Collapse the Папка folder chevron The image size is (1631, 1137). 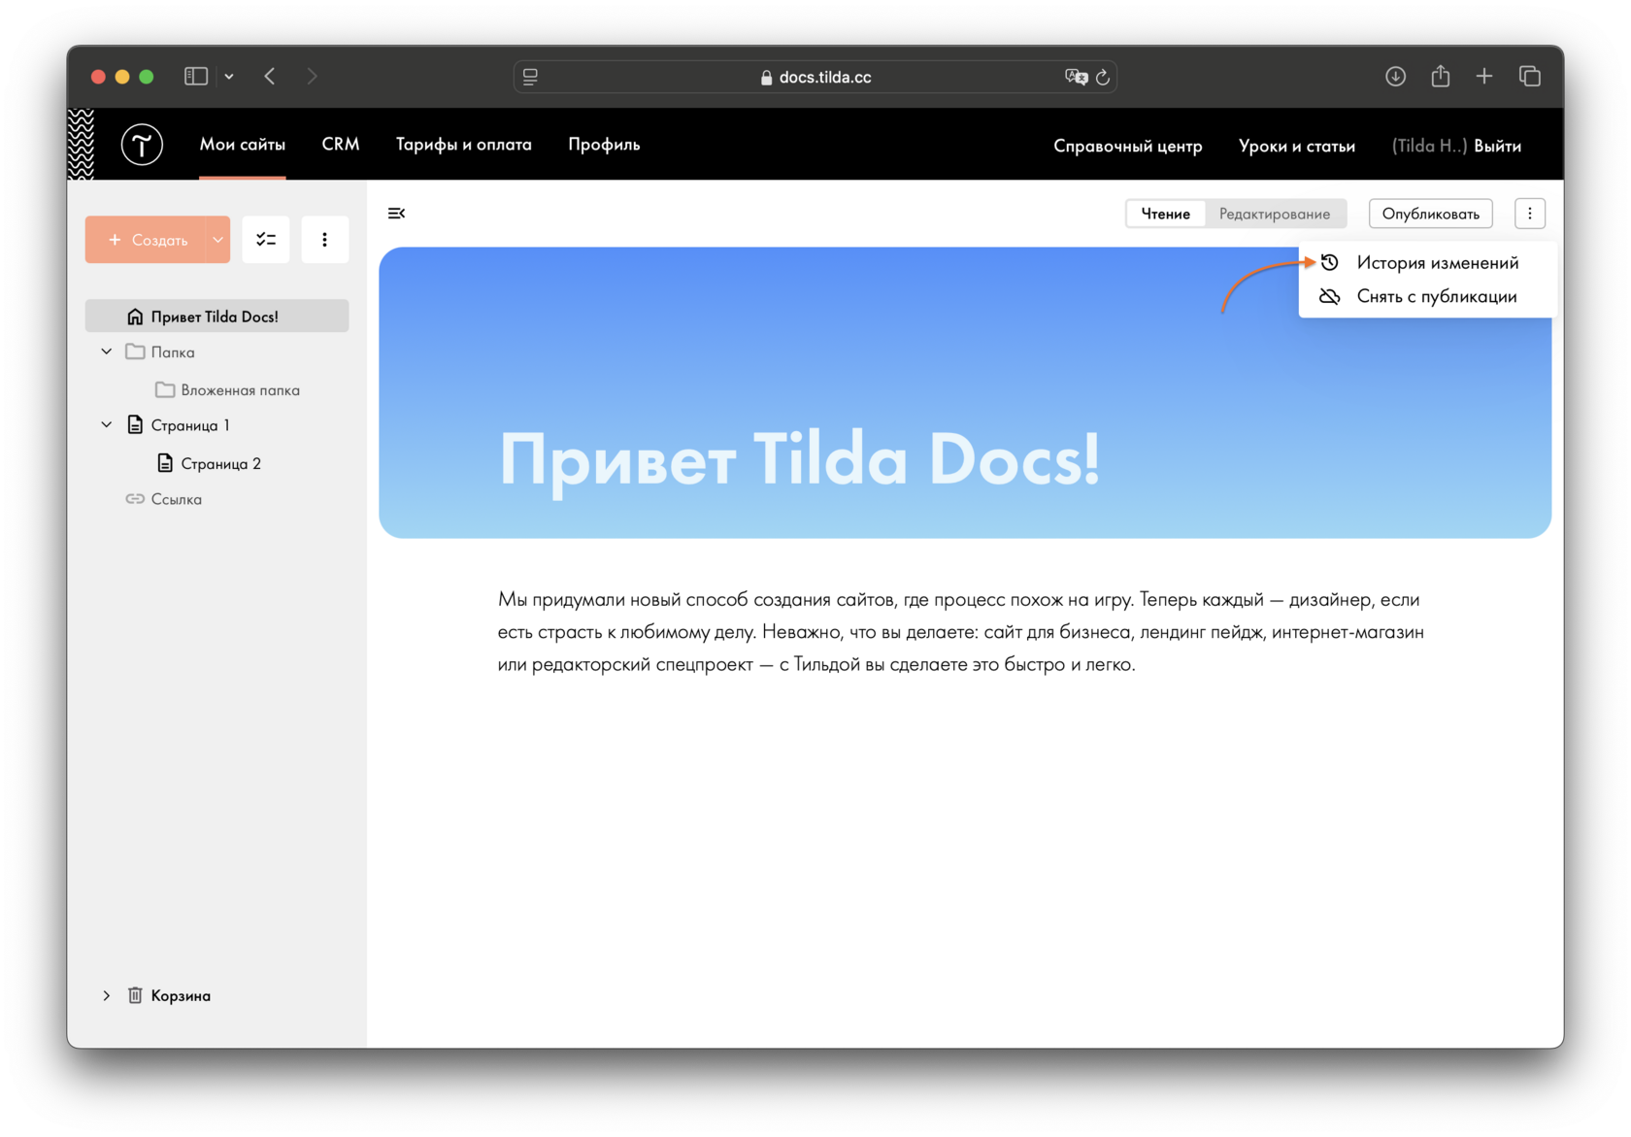point(107,351)
